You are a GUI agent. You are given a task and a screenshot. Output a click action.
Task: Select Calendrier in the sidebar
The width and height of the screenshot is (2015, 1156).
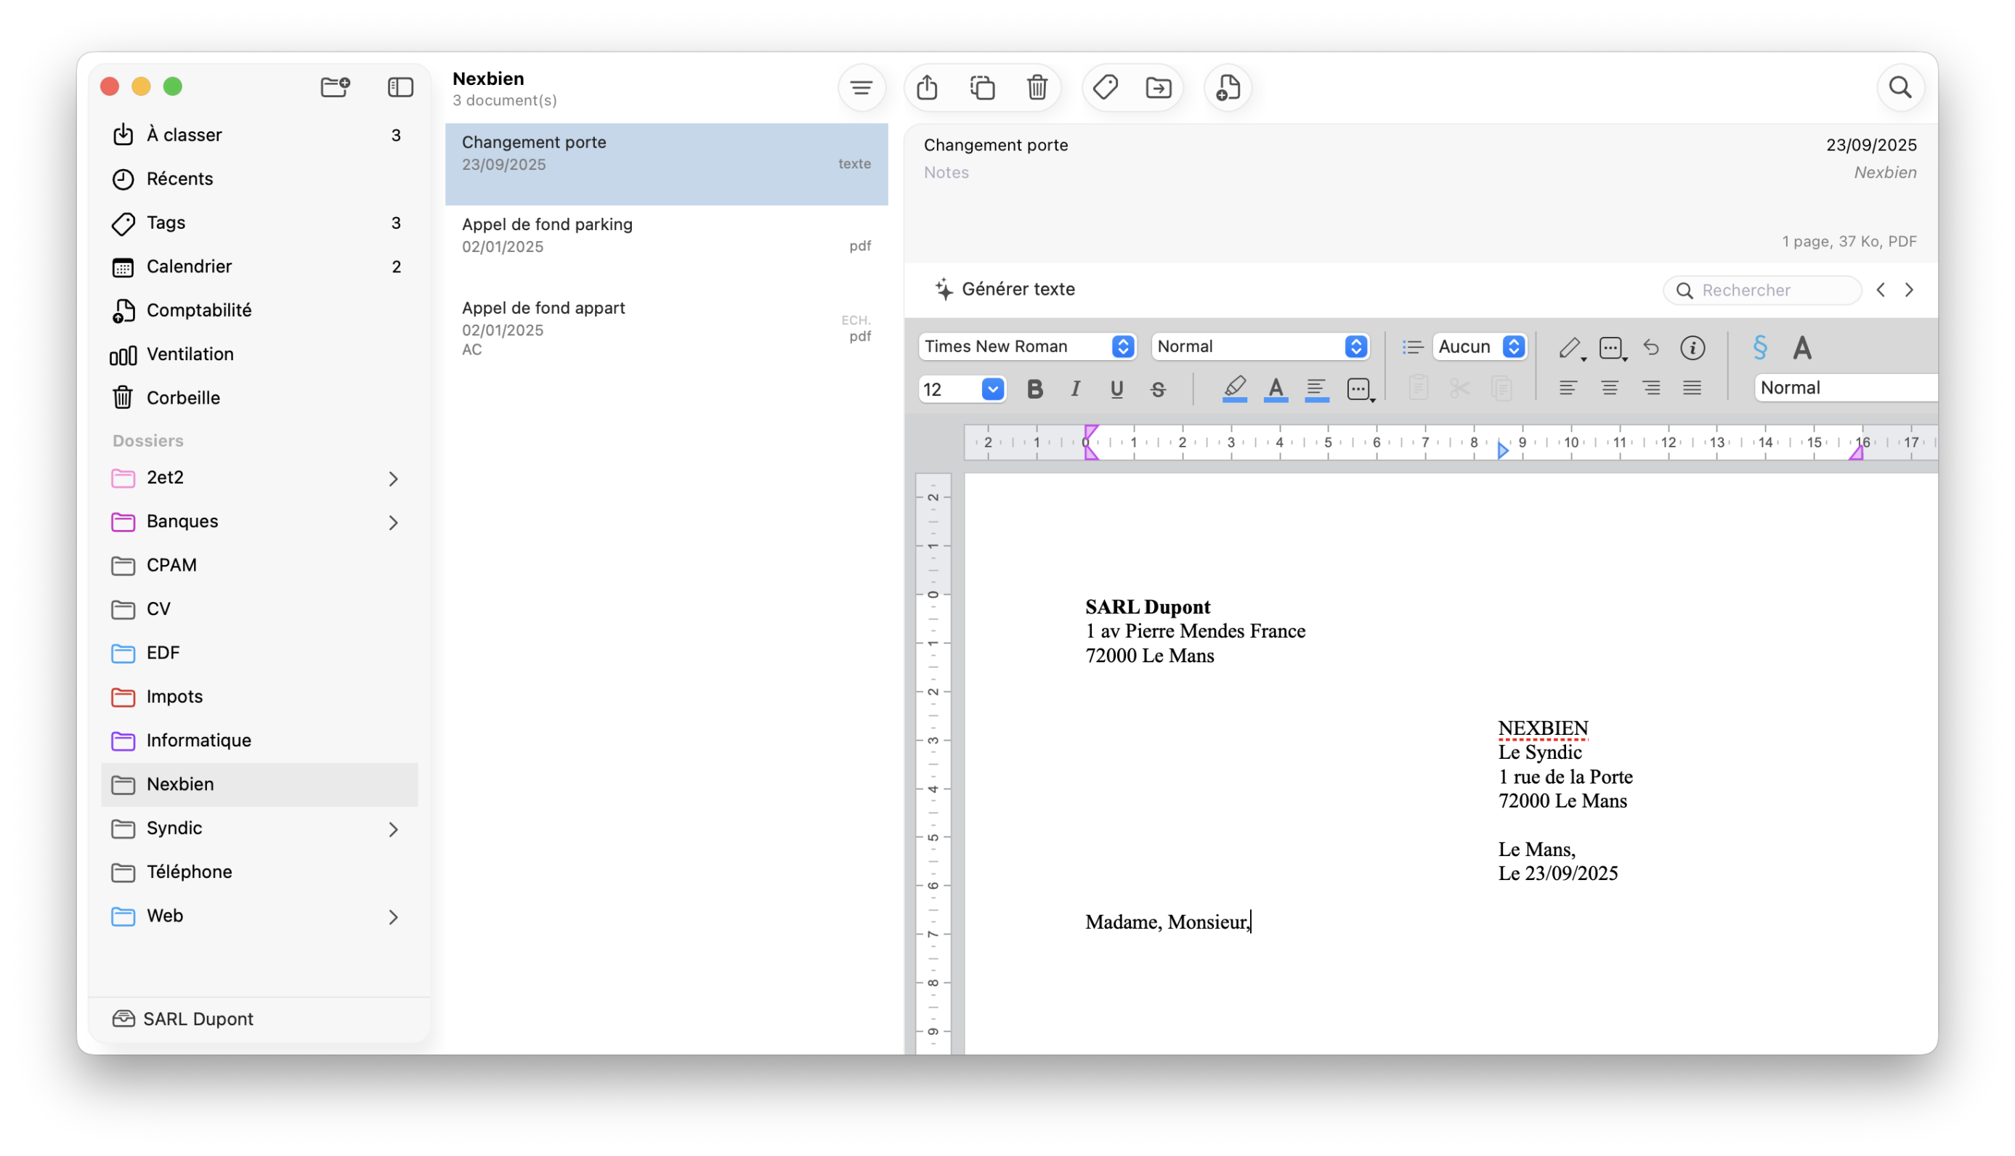coord(189,266)
